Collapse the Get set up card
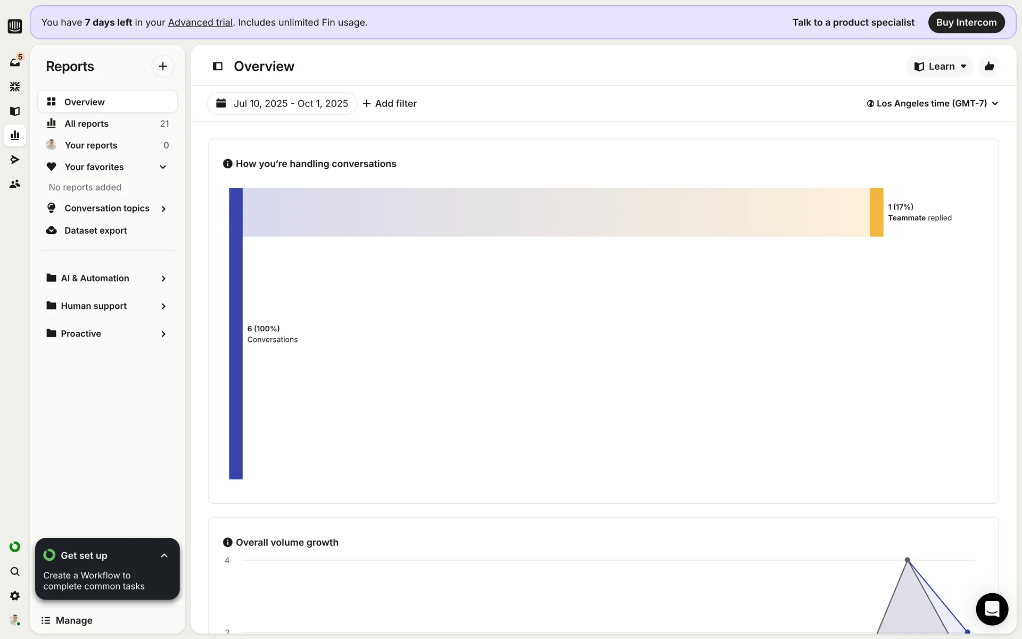Viewport: 1022px width, 639px height. pos(164,555)
